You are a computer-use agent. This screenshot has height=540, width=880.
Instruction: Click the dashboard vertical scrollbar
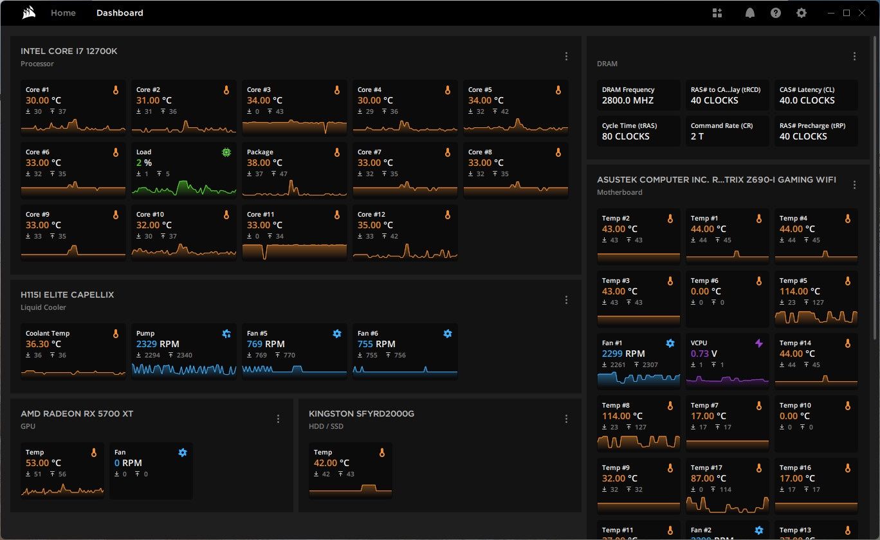click(875, 188)
